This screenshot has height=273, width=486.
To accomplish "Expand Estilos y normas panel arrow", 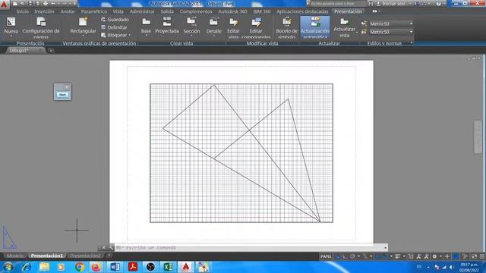I will click(412, 43).
